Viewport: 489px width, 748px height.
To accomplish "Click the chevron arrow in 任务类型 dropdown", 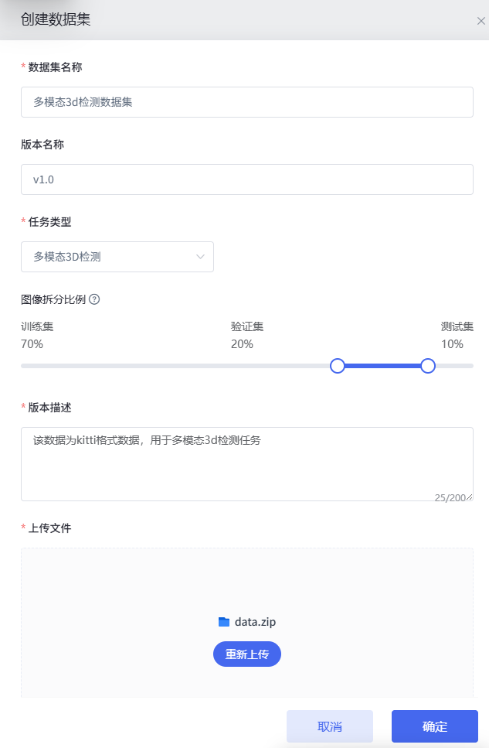I will [200, 257].
